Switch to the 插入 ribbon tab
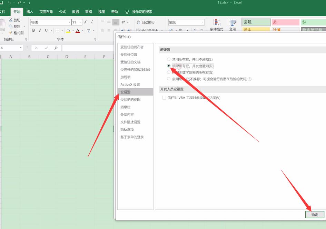The image size is (326, 229). pos(30,12)
